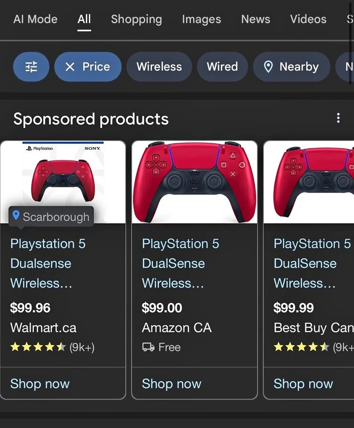Click Shop now under Walmart.ca listing
This screenshot has width=354, height=428.
pyautogui.click(x=40, y=383)
